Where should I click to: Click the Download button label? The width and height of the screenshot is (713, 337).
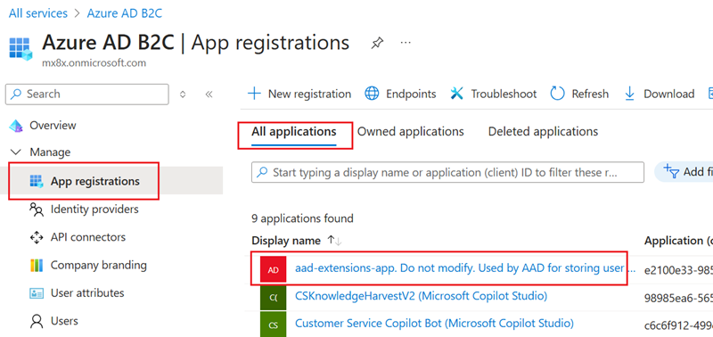[x=669, y=95]
